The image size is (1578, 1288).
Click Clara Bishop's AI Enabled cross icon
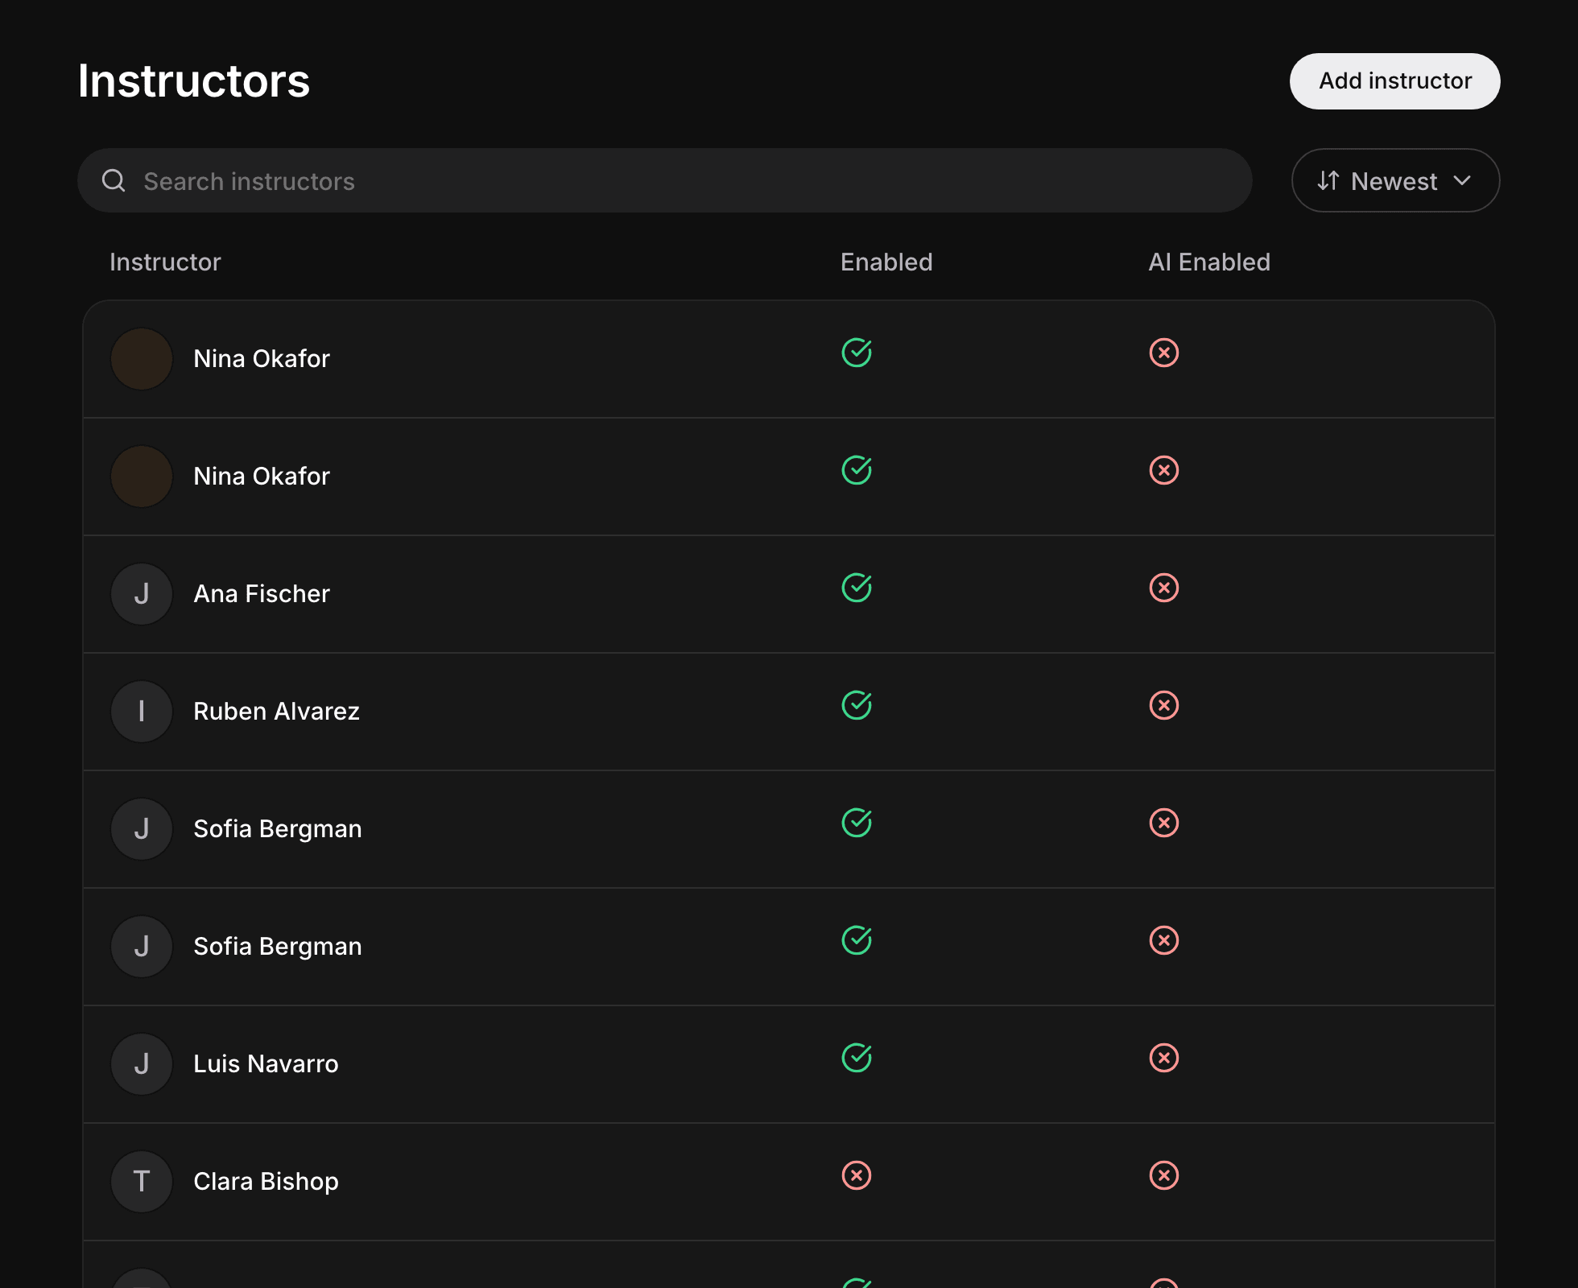click(1164, 1175)
